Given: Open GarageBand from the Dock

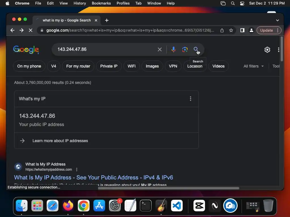Looking at the screenshot, I should click(x=161, y=206).
